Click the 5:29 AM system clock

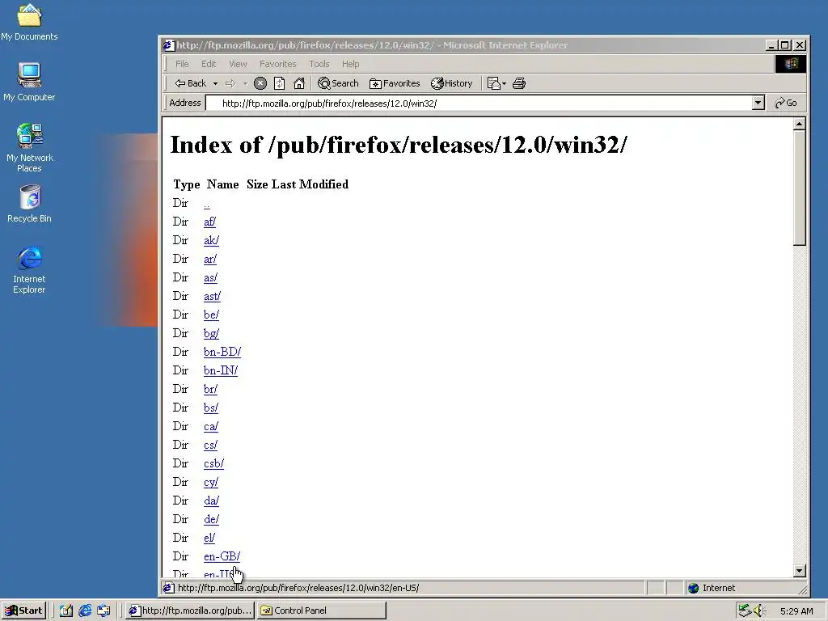click(796, 611)
